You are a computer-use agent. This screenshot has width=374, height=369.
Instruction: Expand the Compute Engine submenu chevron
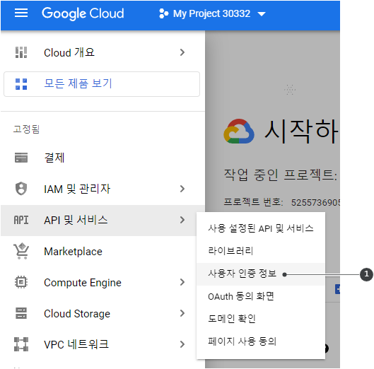tap(182, 282)
